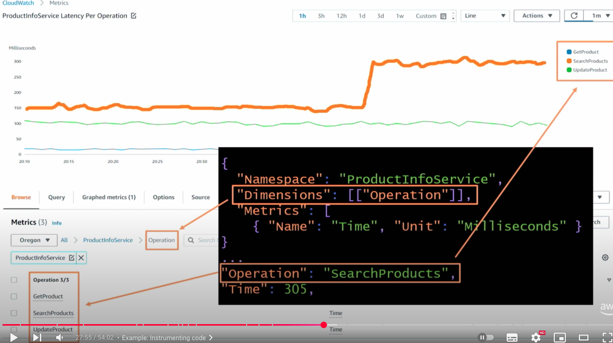Viewport: 613px width, 343px height.
Task: Open the SearchProducts metric name
Action: click(x=53, y=313)
